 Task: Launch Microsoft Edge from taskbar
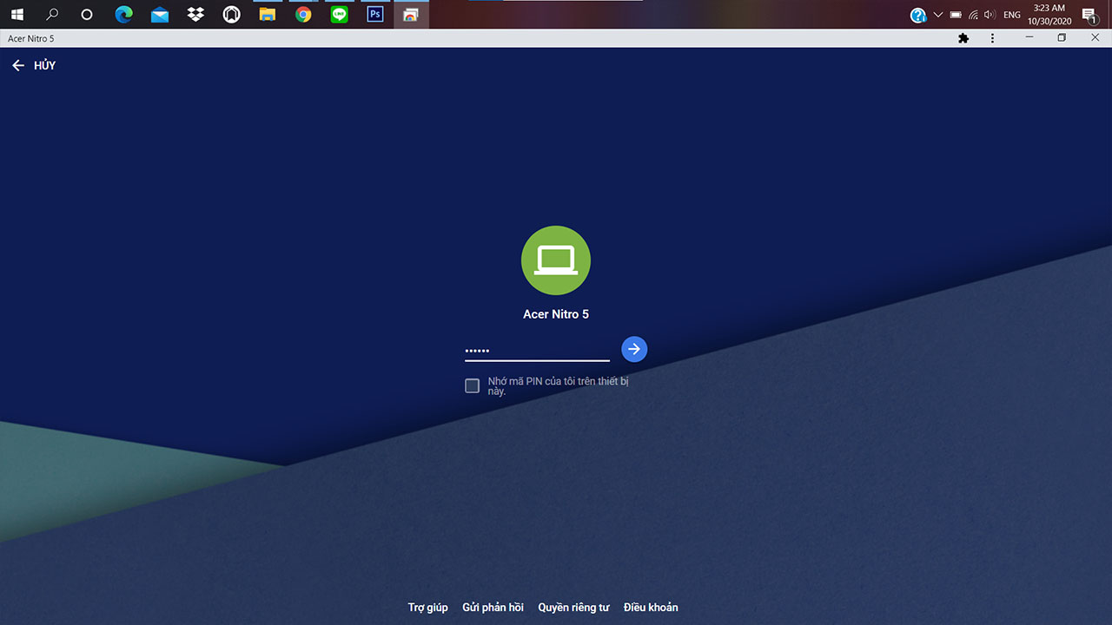pyautogui.click(x=123, y=15)
